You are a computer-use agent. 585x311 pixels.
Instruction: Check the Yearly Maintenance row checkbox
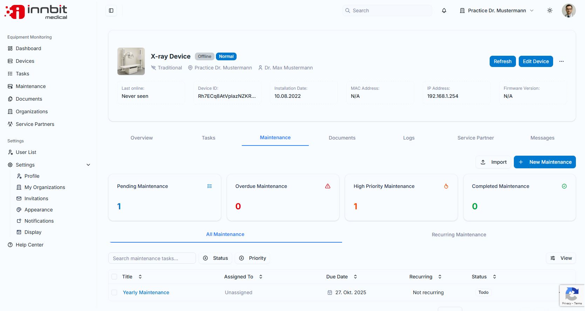pyautogui.click(x=114, y=292)
